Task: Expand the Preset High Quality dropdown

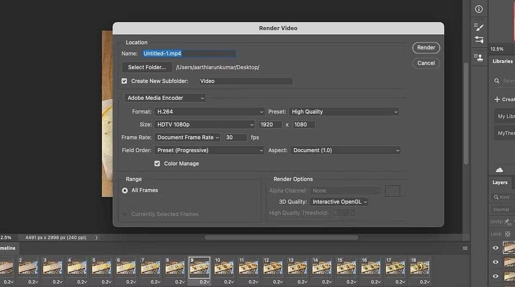Action: click(345, 112)
